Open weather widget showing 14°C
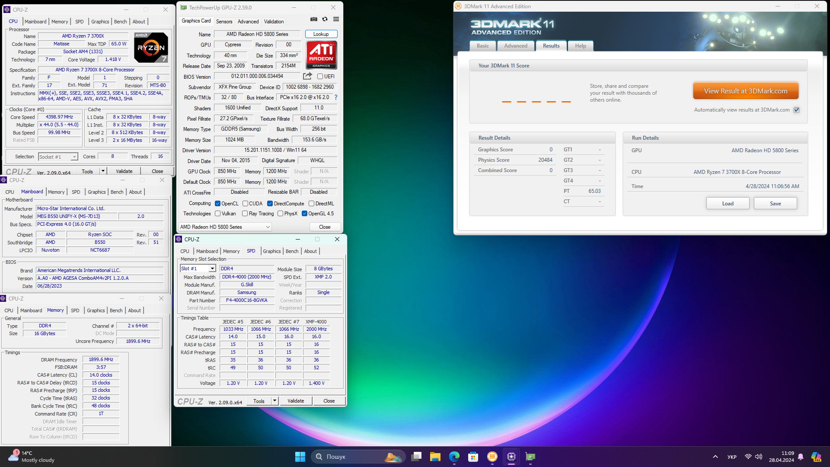This screenshot has height=467, width=830. click(x=32, y=457)
